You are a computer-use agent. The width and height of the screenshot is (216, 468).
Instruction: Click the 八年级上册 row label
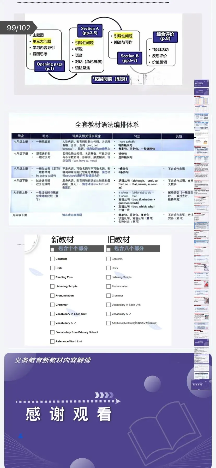tap(21, 169)
